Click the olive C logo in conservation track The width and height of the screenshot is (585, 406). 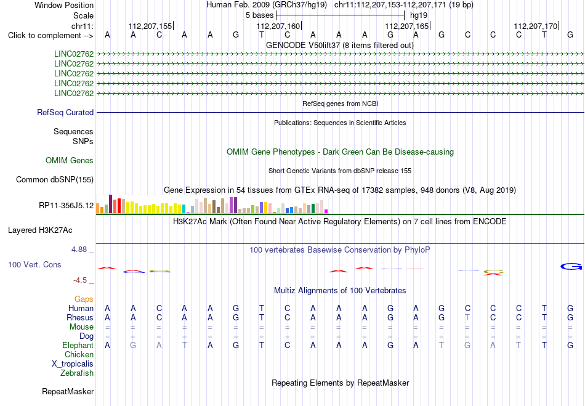(493, 271)
